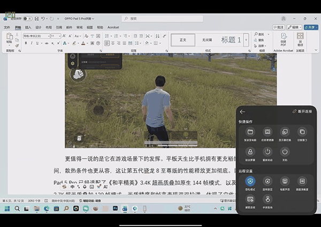The width and height of the screenshot is (321, 227).
Task: Switch to the Acrobat ribbon tab
Action: [x=113, y=27]
